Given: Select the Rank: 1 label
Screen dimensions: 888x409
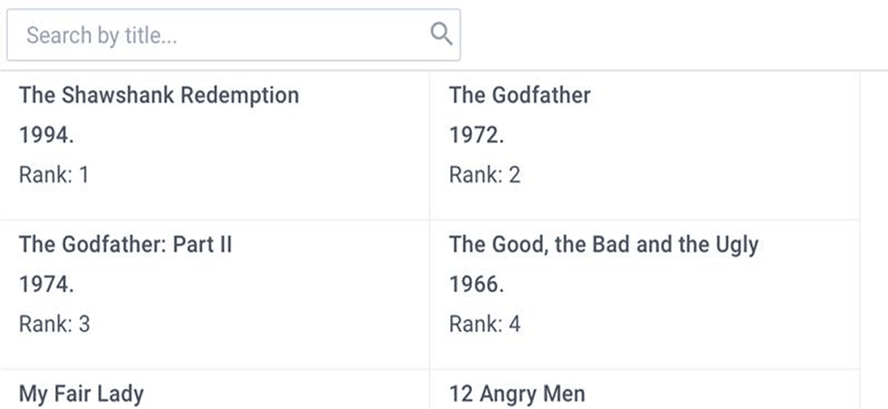Looking at the screenshot, I should pyautogui.click(x=54, y=175).
